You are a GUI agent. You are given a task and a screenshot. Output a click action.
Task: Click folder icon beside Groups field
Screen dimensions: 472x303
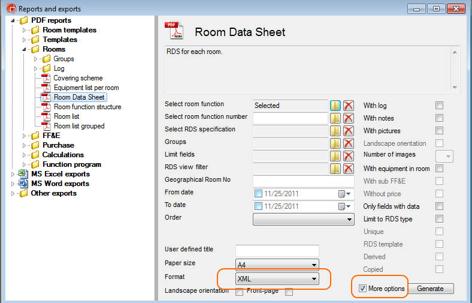pos(335,143)
